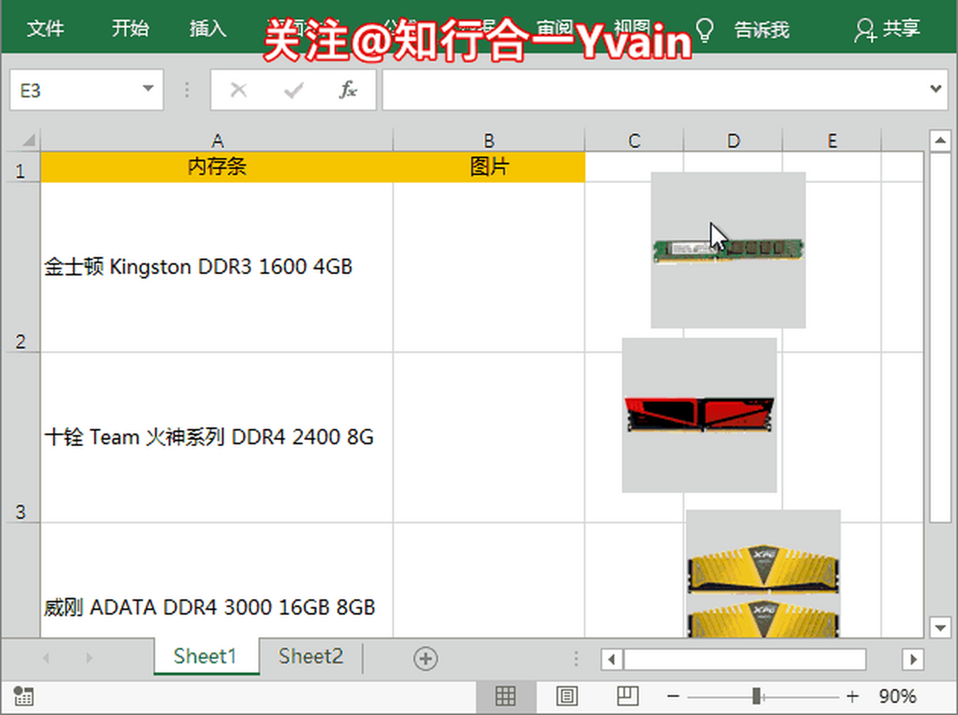Select the ADATA DDR4 3000 16GB cell

[x=217, y=580]
